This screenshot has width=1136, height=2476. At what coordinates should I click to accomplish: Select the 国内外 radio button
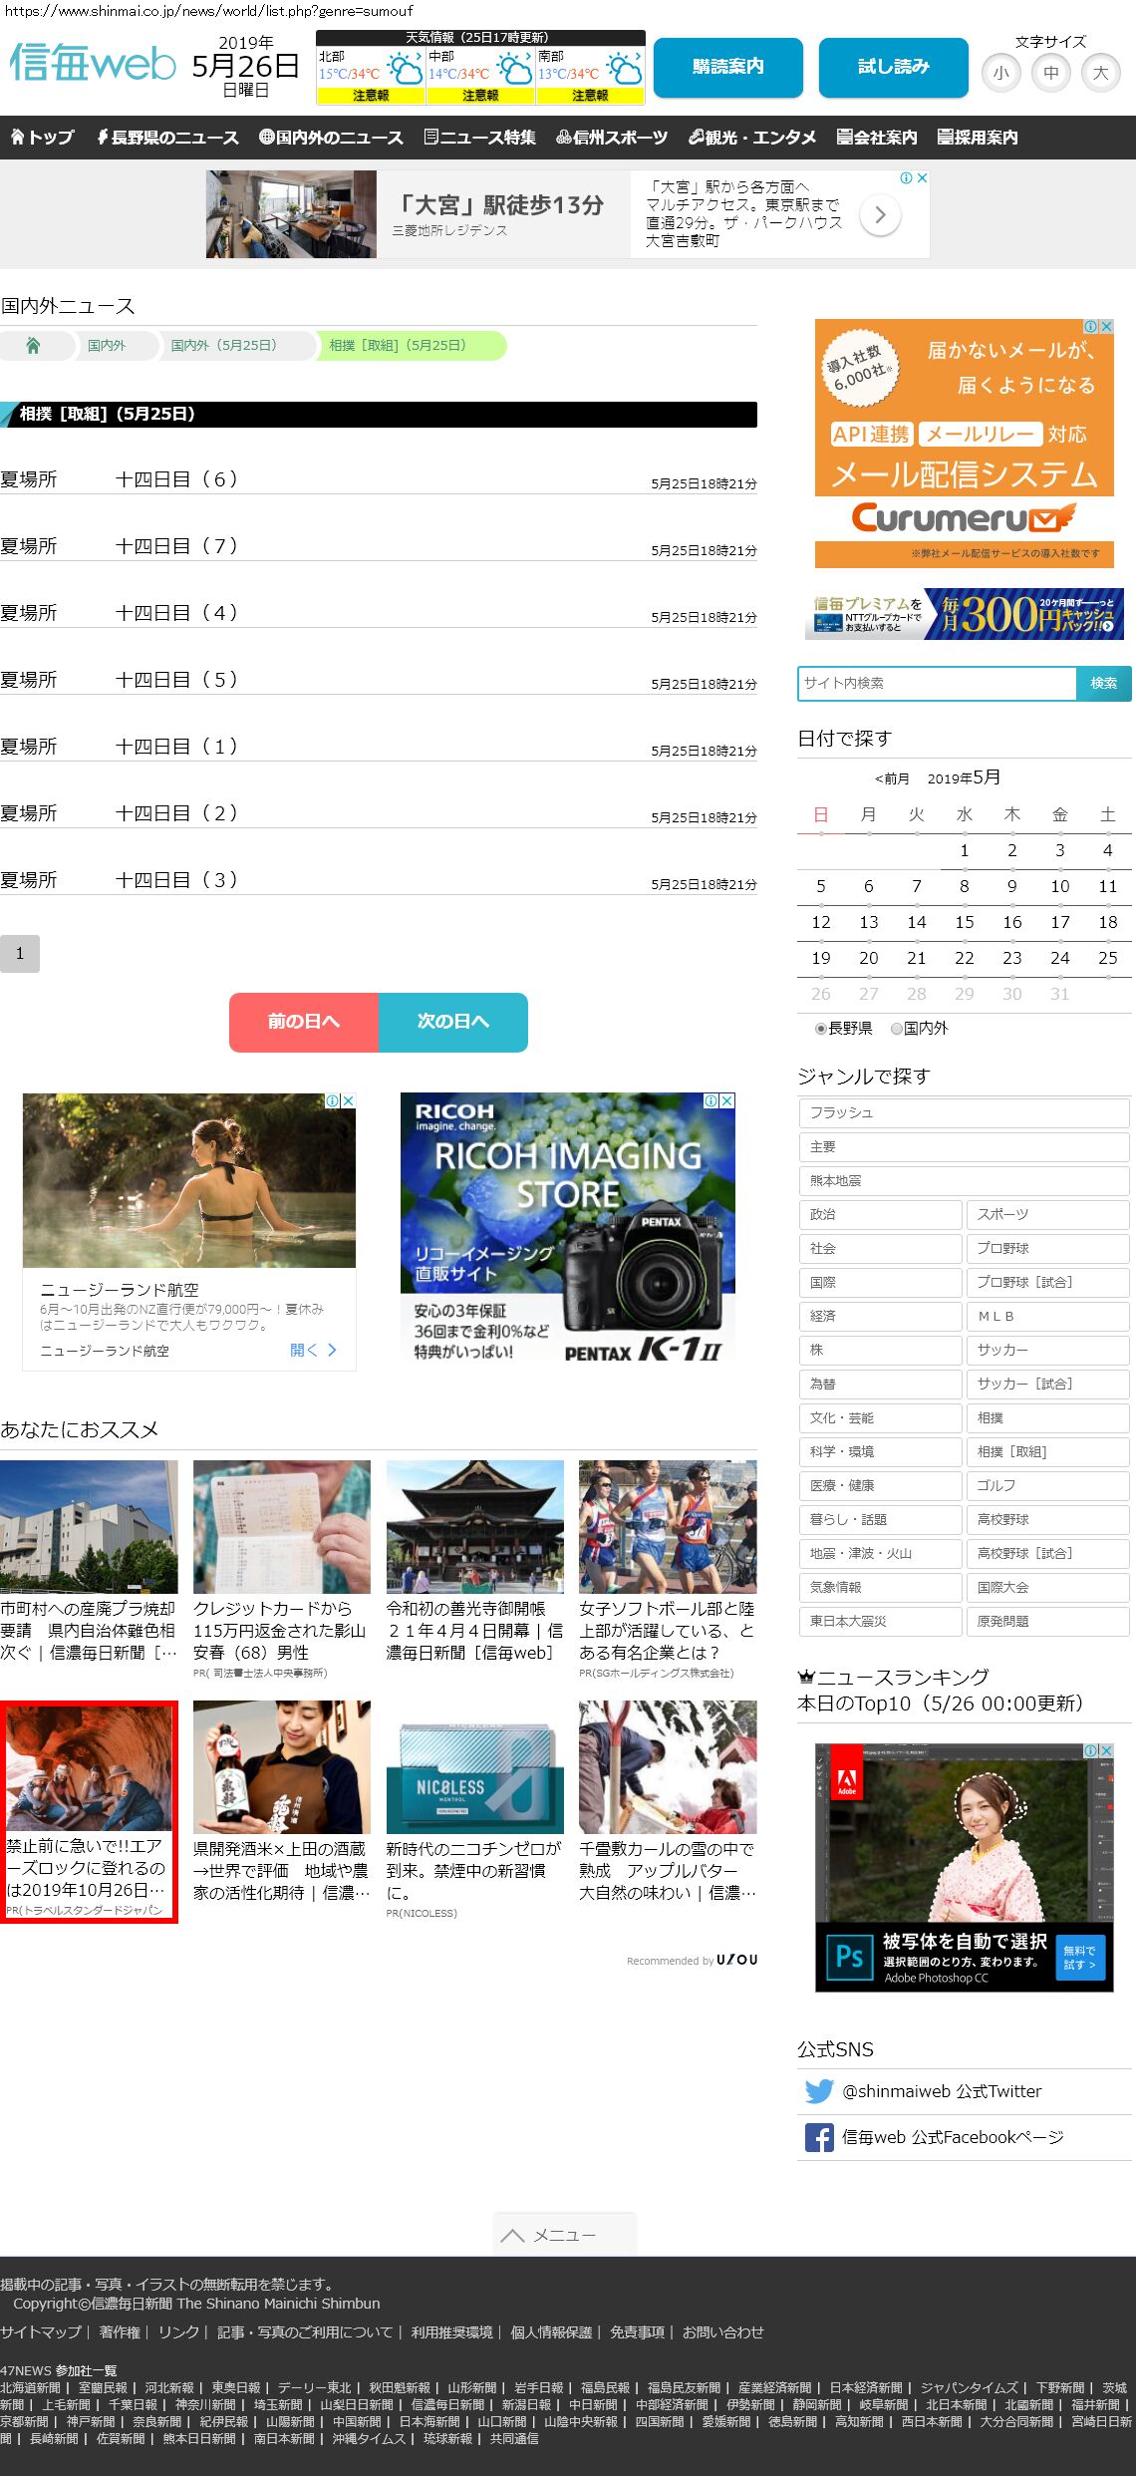(897, 1029)
